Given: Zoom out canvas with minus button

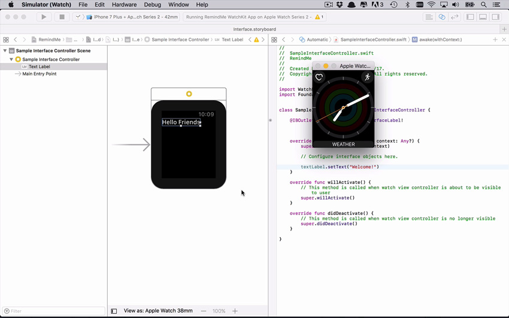Looking at the screenshot, I should tap(203, 311).
